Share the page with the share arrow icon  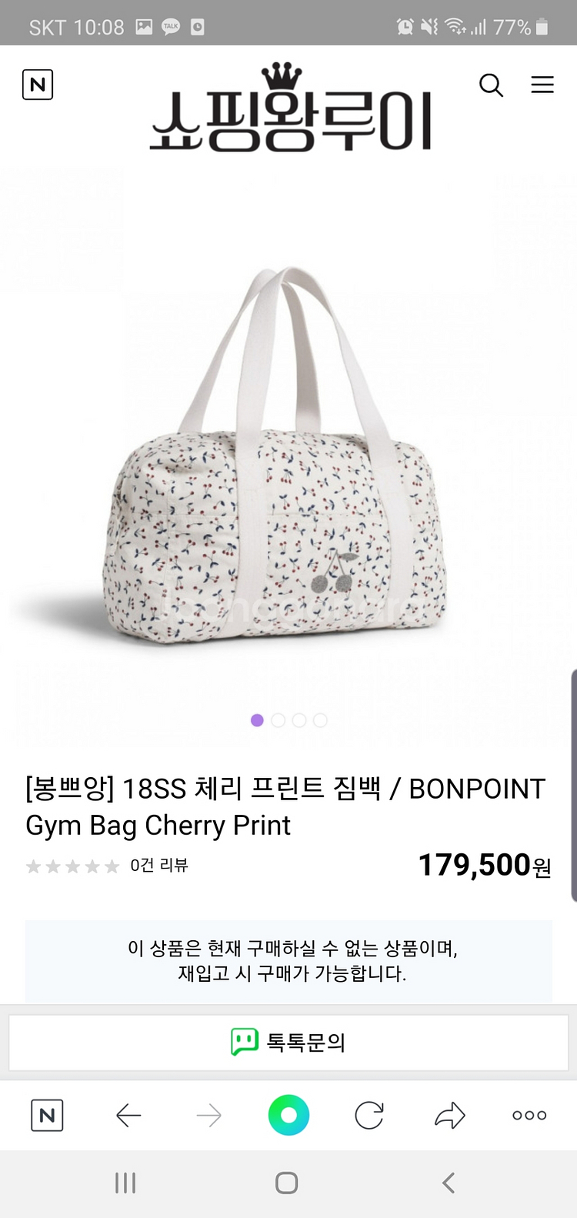click(x=450, y=1115)
